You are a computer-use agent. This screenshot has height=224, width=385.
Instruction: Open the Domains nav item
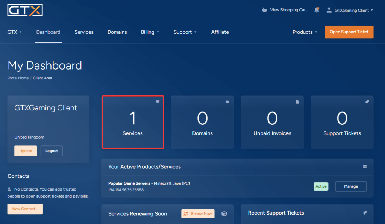(x=117, y=32)
